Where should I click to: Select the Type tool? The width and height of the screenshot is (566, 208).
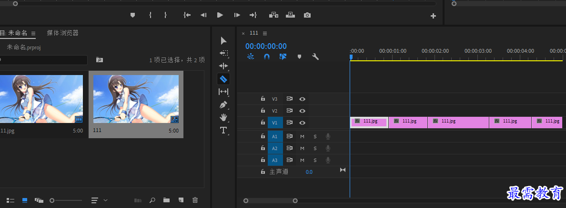(223, 130)
